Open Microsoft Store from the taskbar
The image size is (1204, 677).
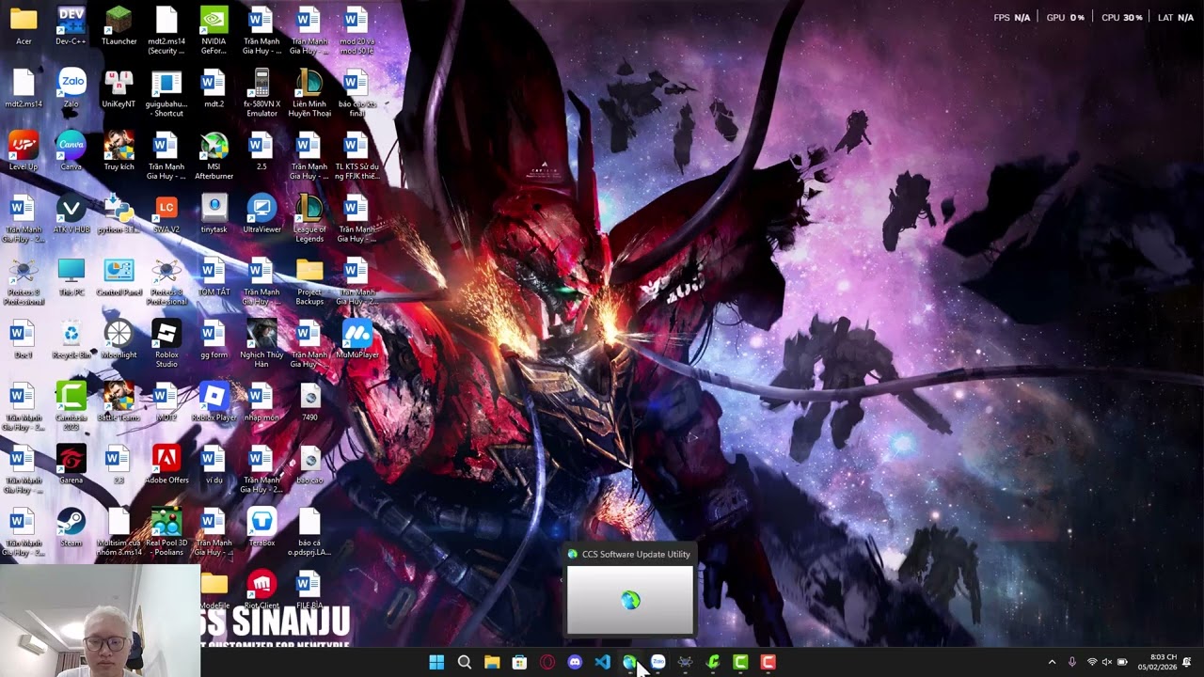pos(519,662)
